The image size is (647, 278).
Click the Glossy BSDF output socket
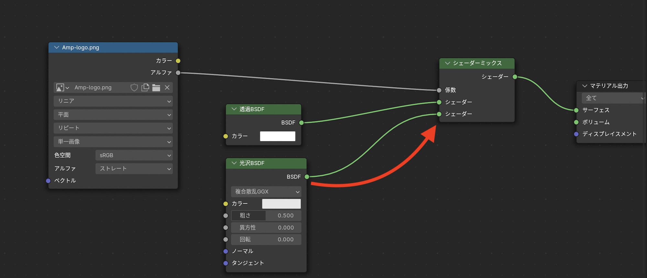coord(307,177)
